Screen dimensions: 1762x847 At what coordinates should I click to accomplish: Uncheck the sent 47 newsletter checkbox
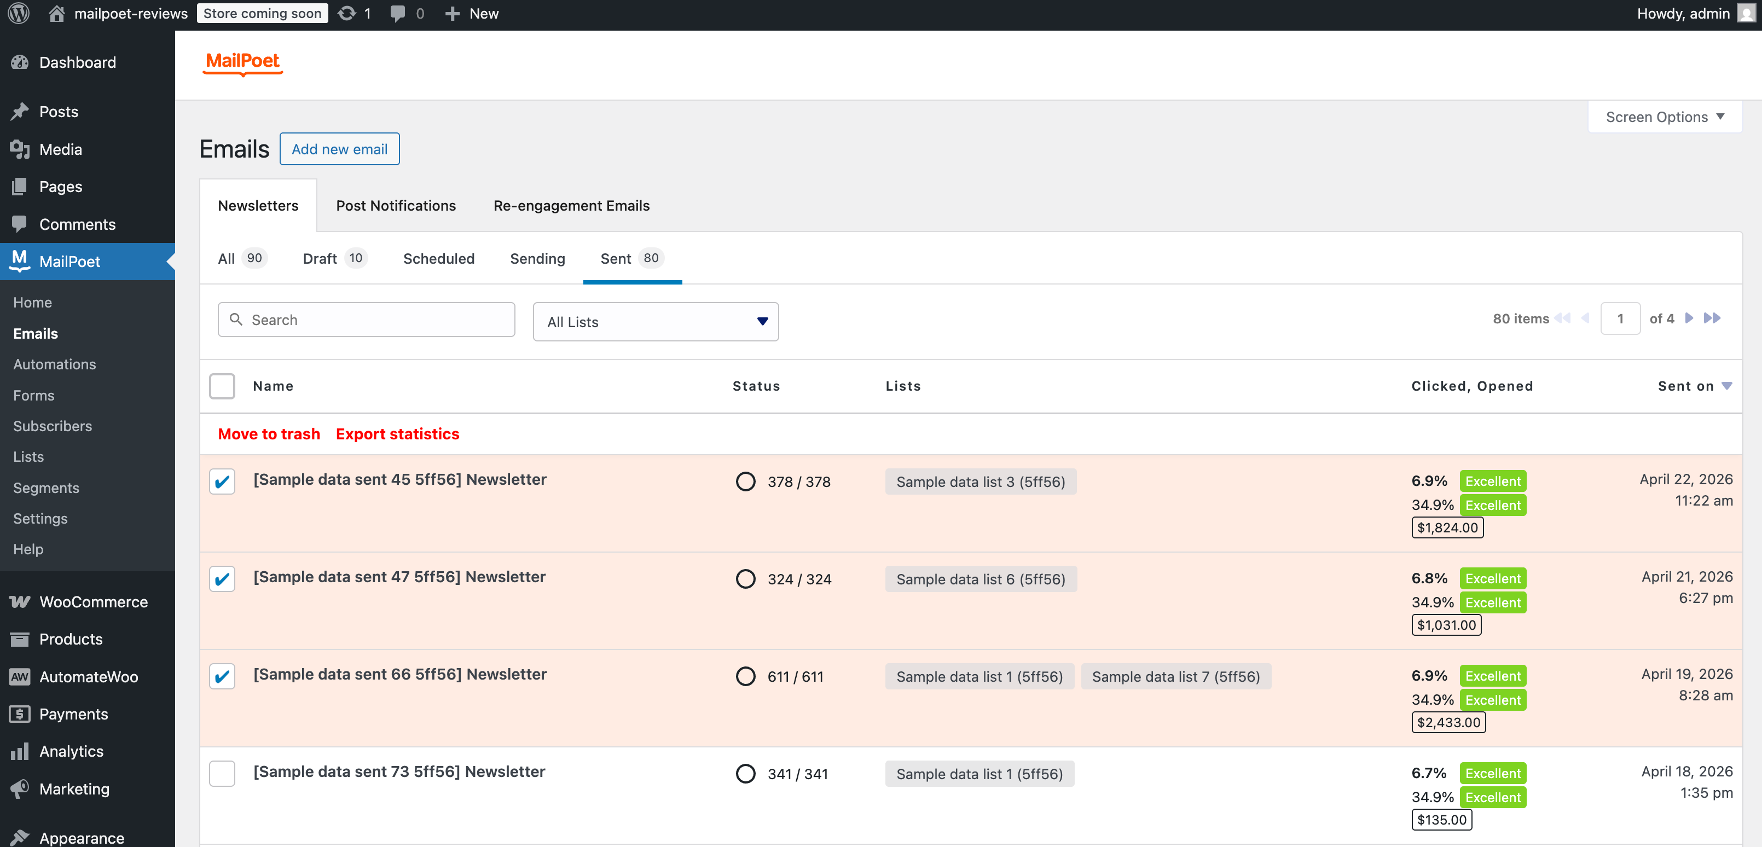coord(222,579)
